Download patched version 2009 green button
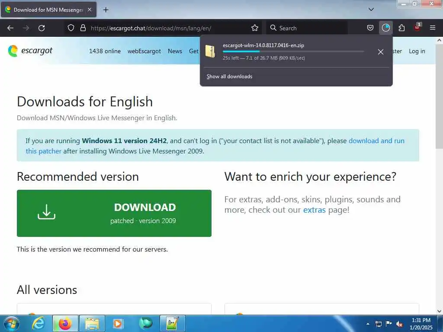Image resolution: width=443 pixels, height=332 pixels. point(114,213)
